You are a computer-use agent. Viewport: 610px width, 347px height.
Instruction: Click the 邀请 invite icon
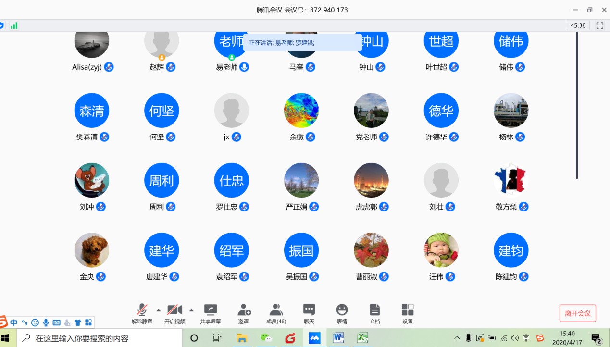click(244, 313)
